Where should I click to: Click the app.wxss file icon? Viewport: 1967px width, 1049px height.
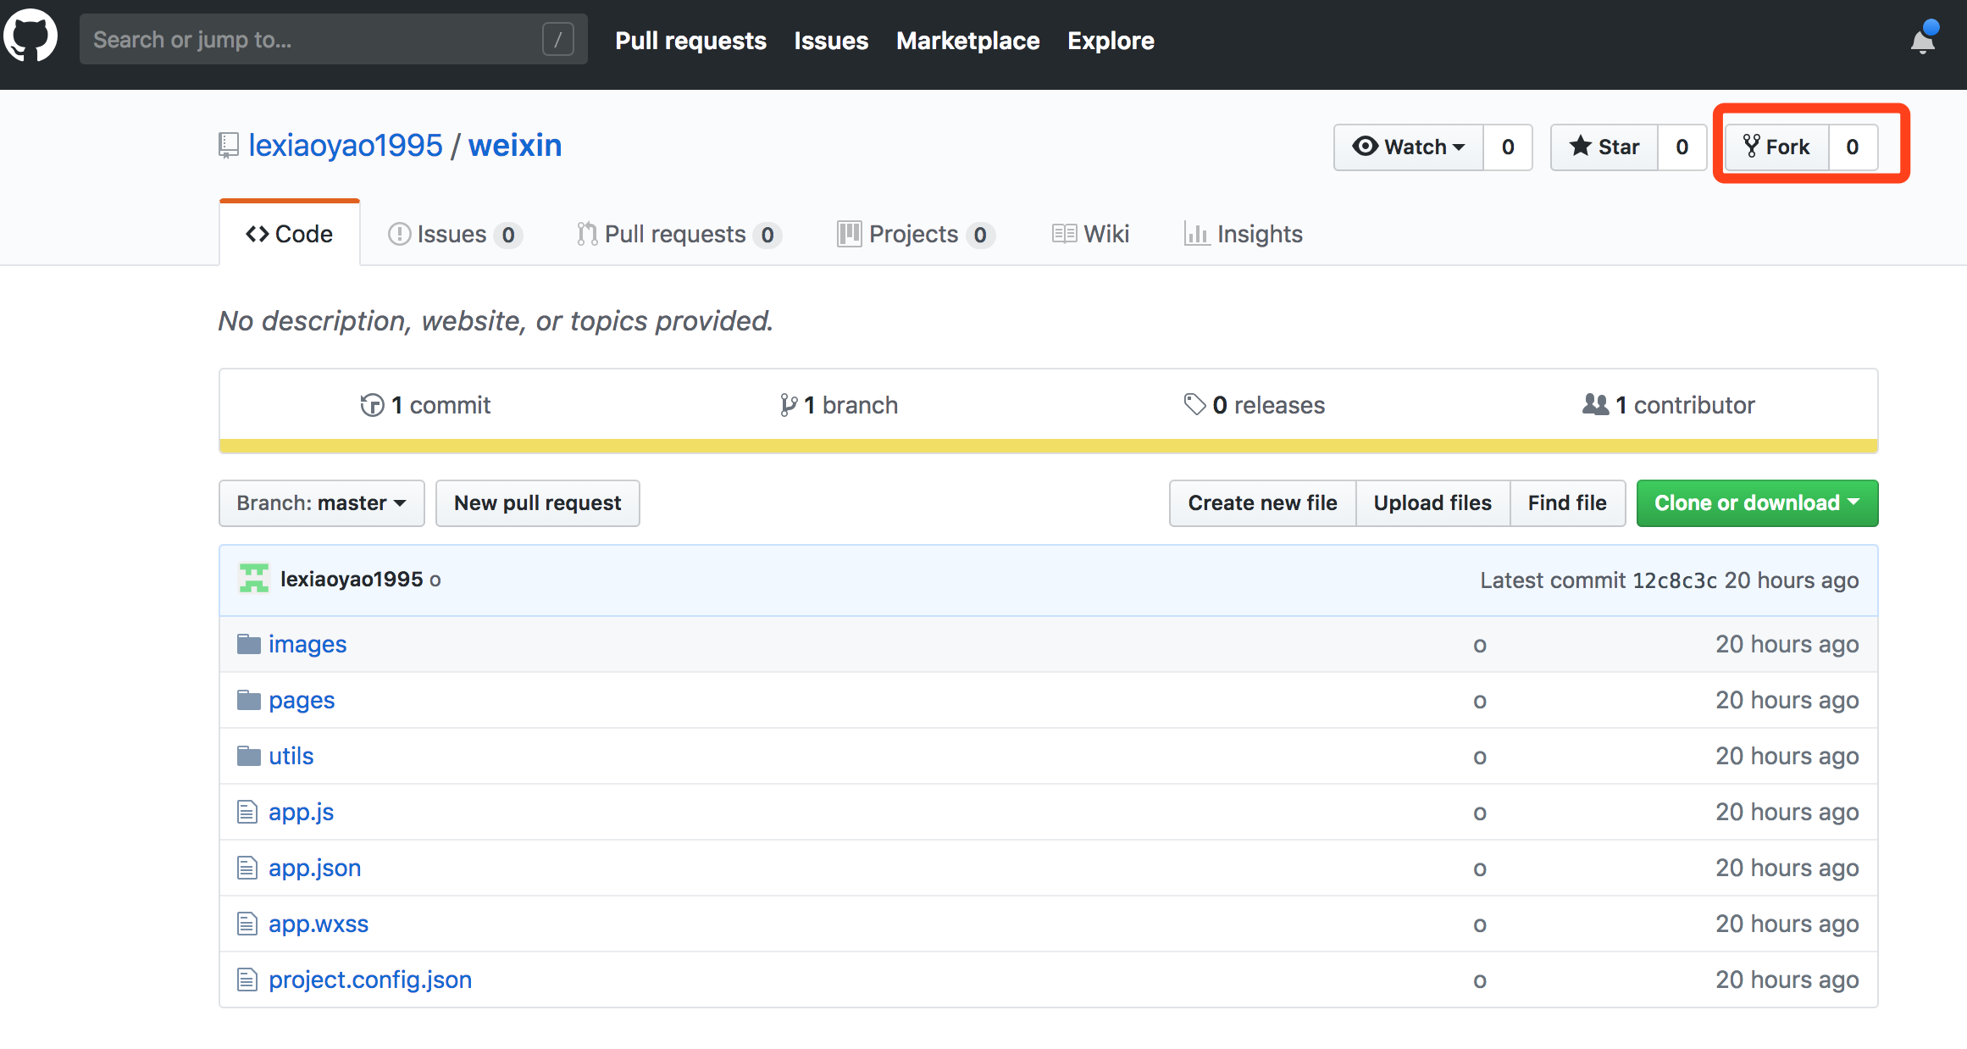coord(247,924)
